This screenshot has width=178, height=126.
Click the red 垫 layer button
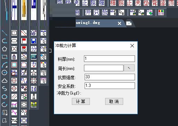[146, 3]
